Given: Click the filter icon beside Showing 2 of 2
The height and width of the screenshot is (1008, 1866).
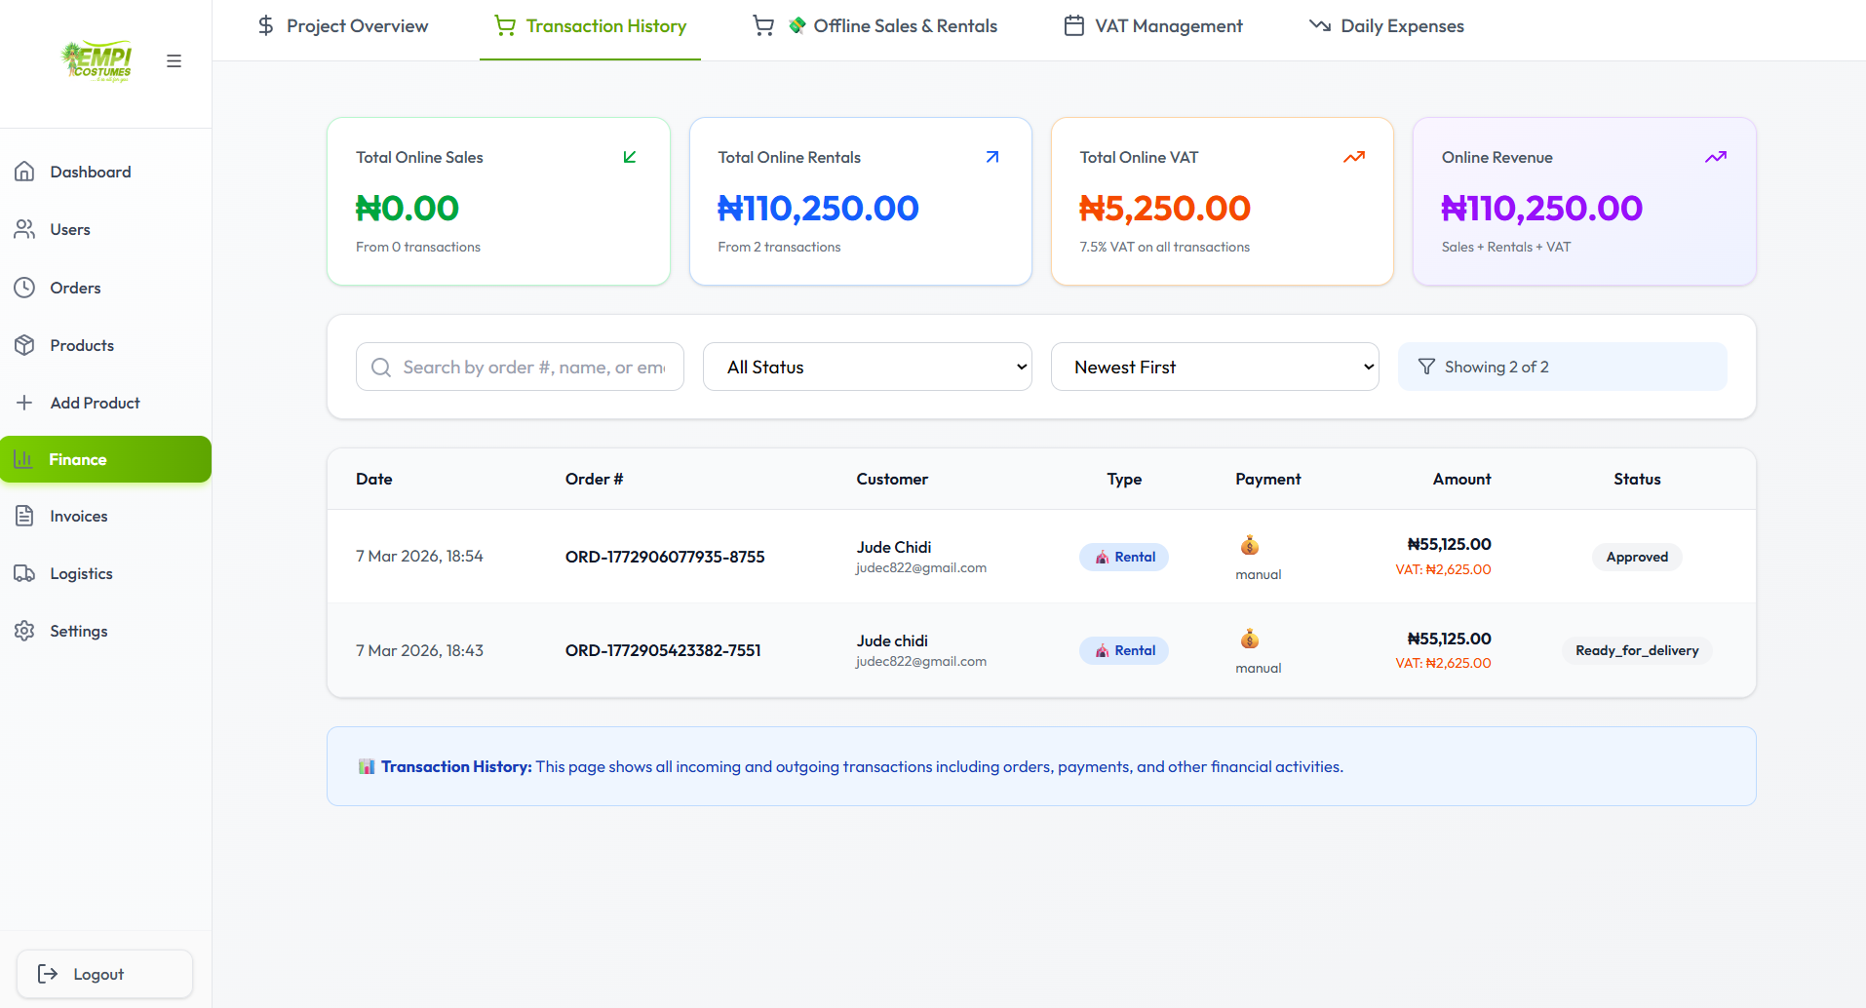Looking at the screenshot, I should tap(1426, 366).
